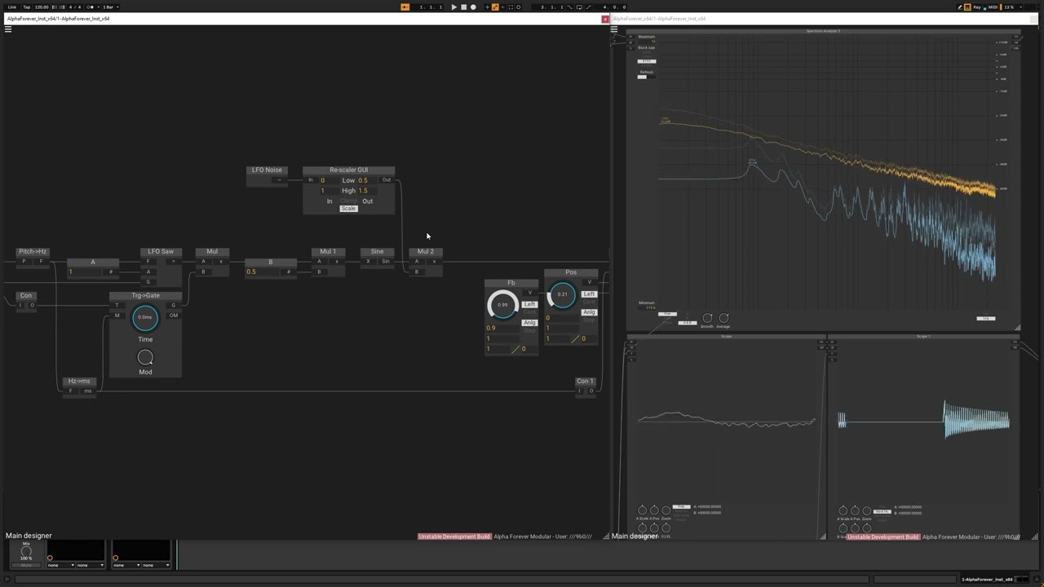Click the Time knob on Trg->Gate

click(145, 317)
